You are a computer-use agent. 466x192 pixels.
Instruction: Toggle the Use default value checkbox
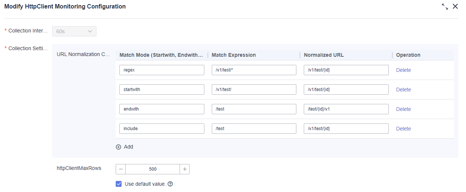[x=119, y=184]
